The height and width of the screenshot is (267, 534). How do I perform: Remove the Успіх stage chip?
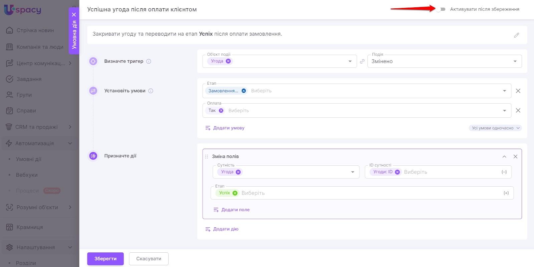pyautogui.click(x=235, y=193)
